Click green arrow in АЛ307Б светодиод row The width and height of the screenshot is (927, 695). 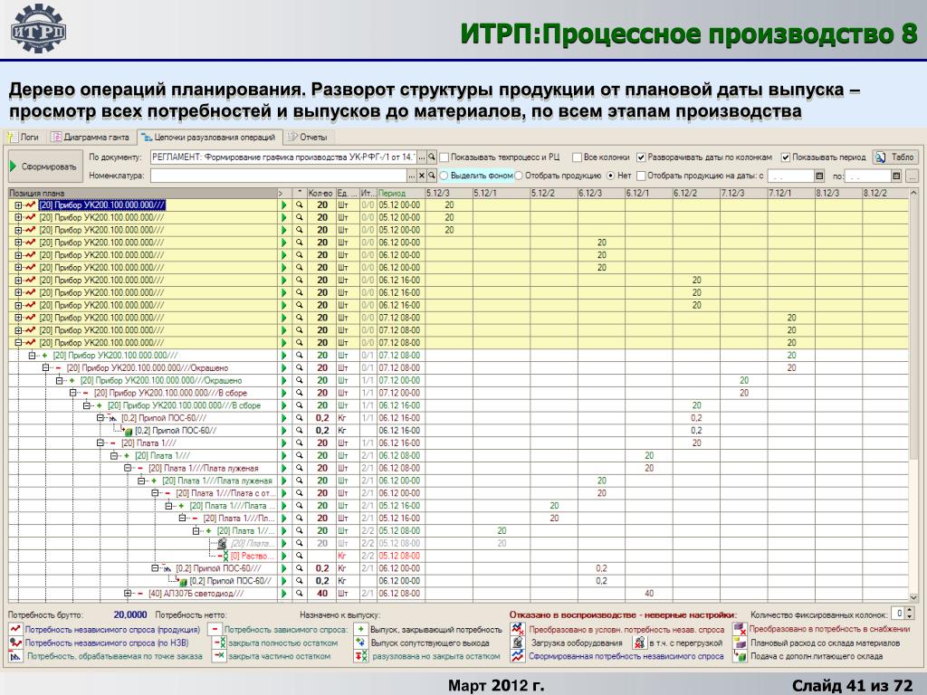click(x=283, y=594)
